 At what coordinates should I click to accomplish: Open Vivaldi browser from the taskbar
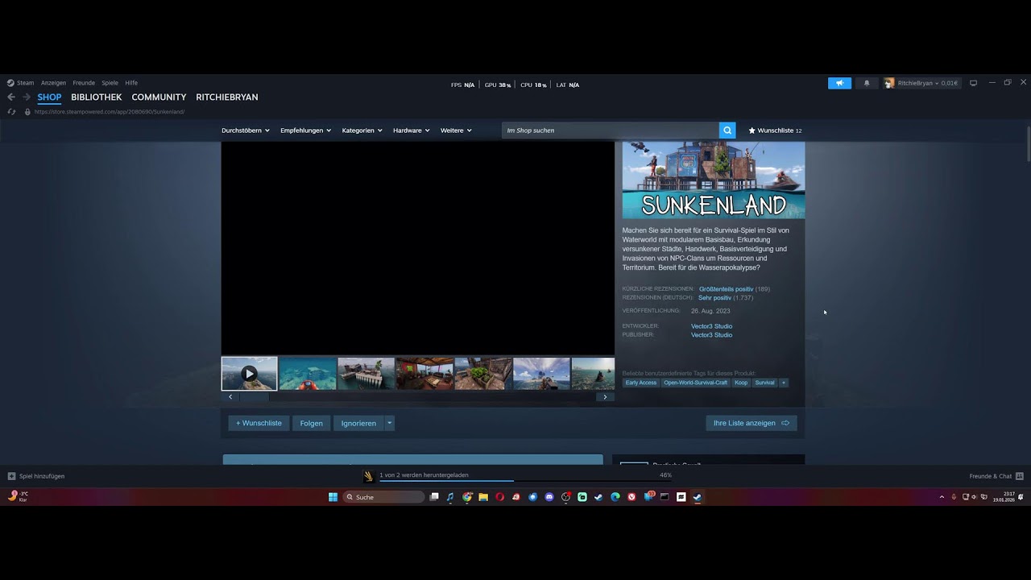pos(631,497)
